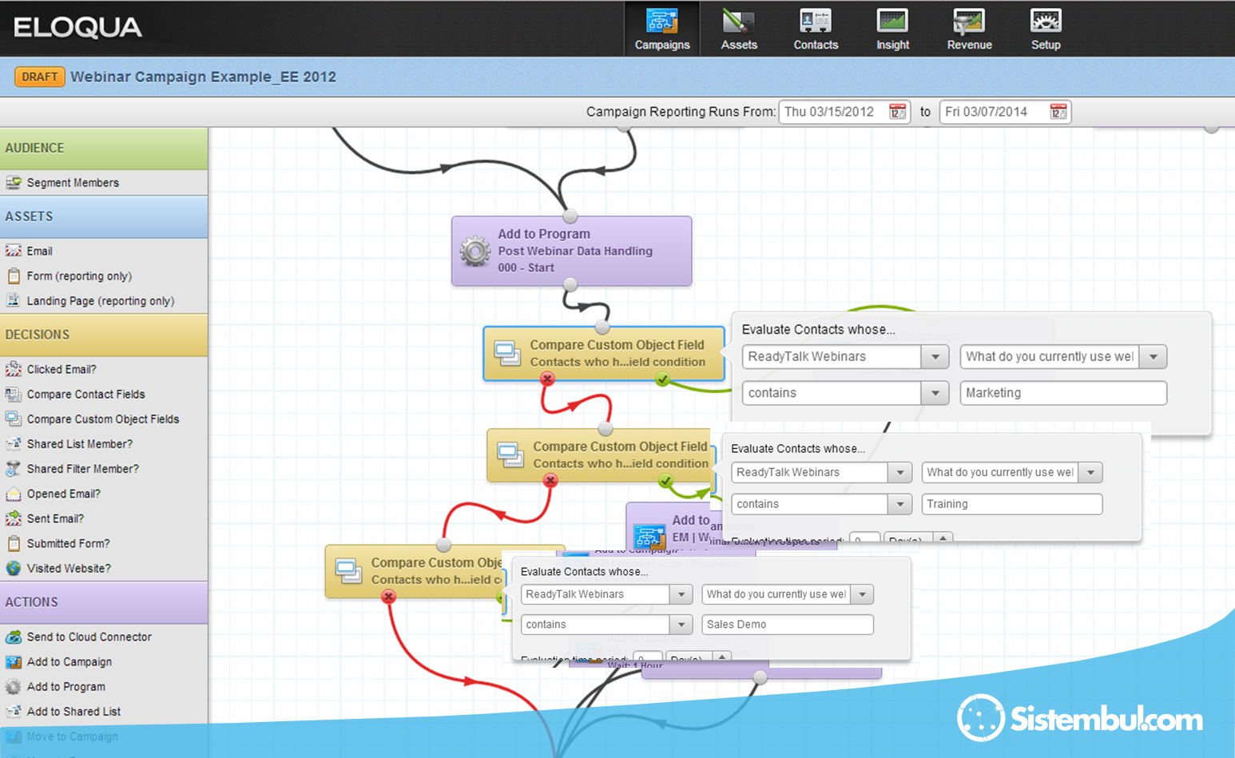The width and height of the screenshot is (1235, 758).
Task: Select the Add to Shared List icon
Action: pyautogui.click(x=14, y=711)
